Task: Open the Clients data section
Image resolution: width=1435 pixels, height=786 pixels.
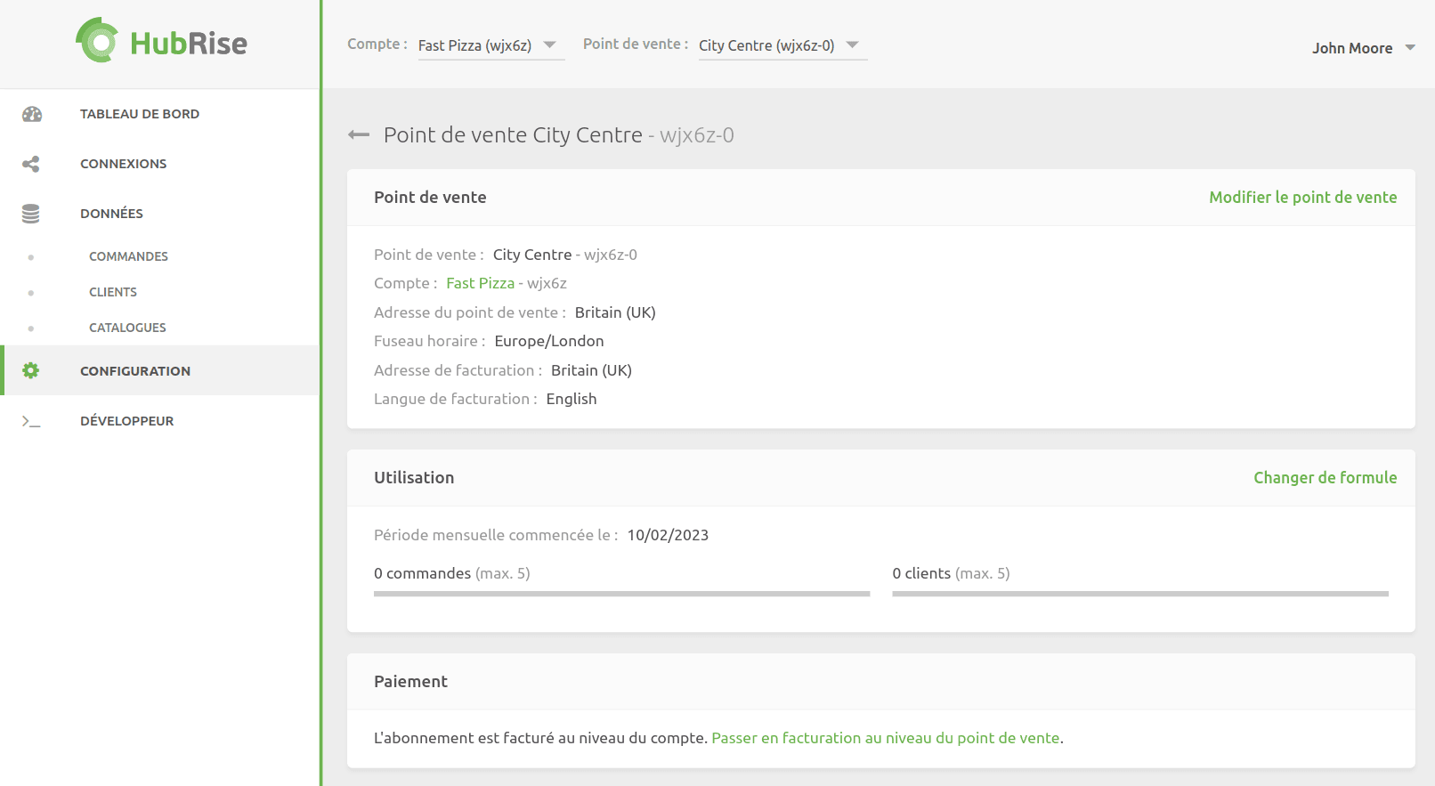Action: click(x=113, y=292)
